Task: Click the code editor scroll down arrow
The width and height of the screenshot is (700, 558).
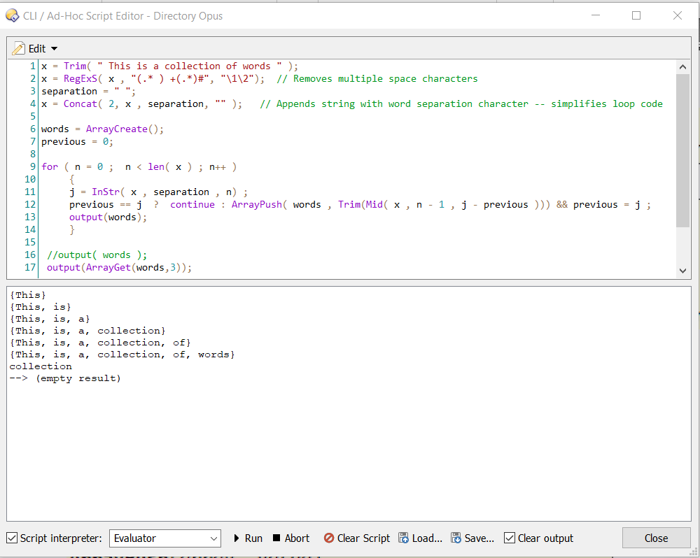Action: 683,270
